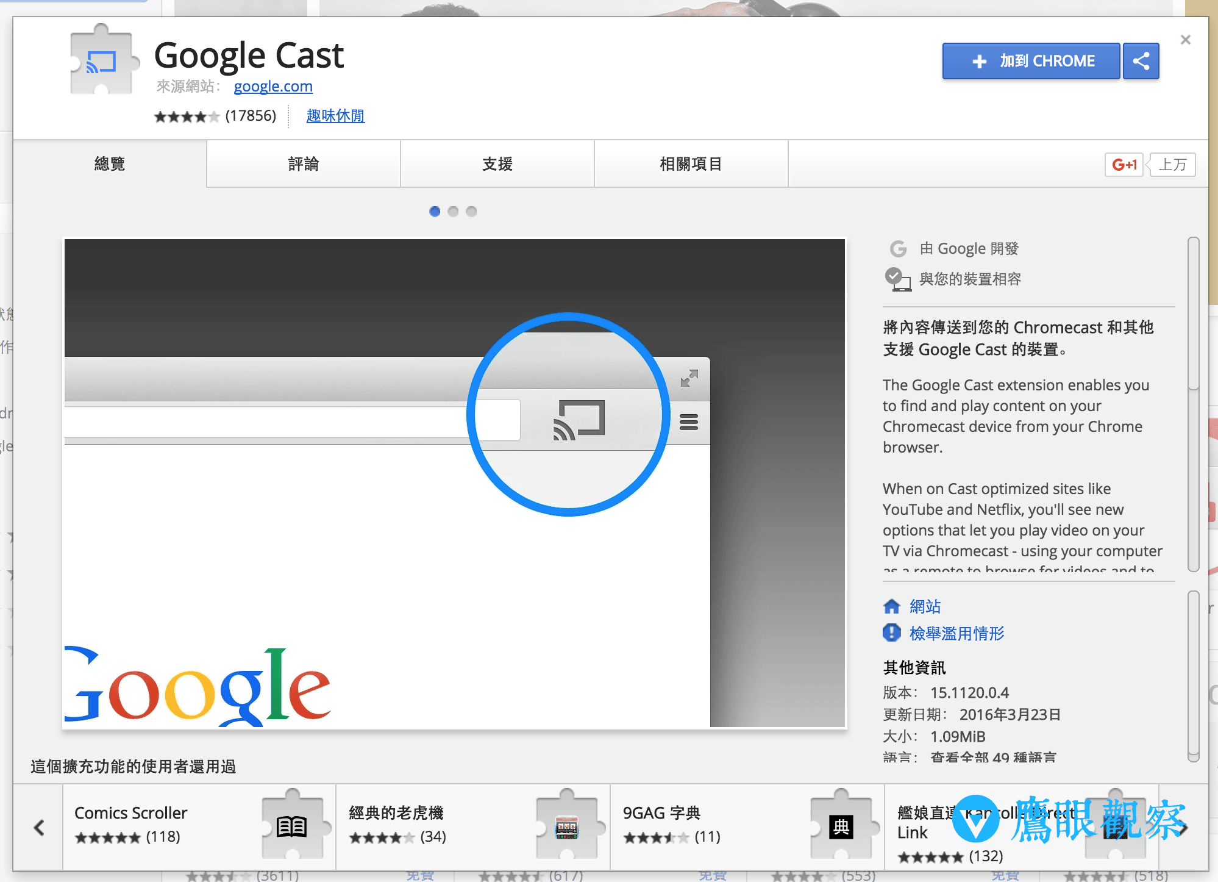Click the update date 2016年3月23日

(1010, 714)
